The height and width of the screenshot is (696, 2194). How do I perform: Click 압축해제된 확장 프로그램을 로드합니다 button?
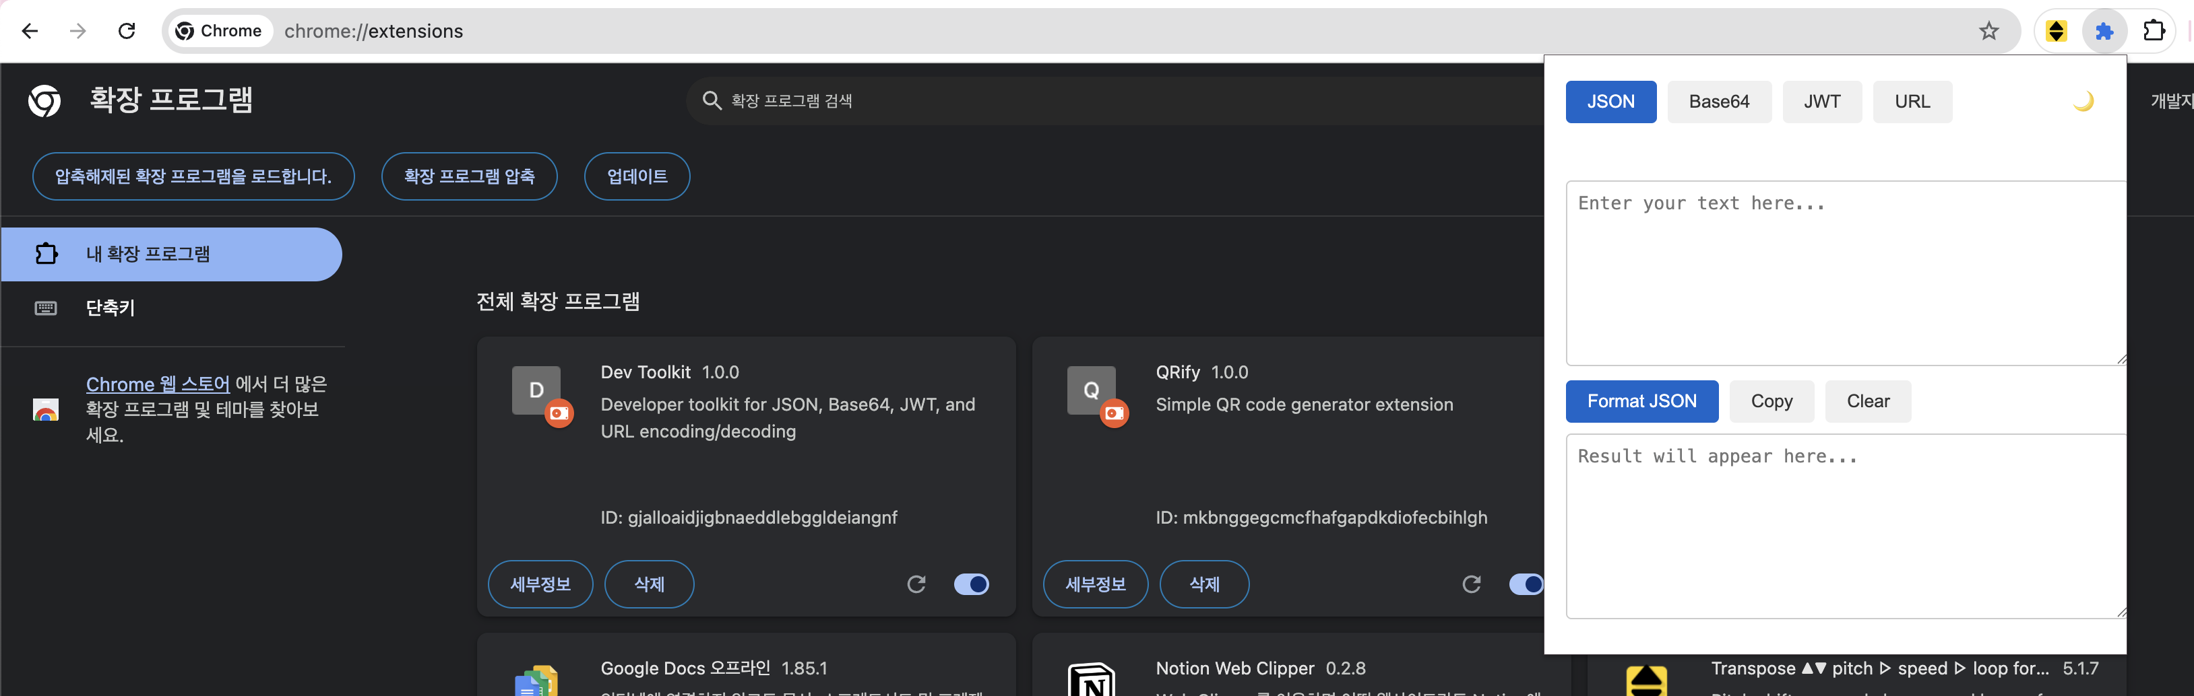coord(193,177)
